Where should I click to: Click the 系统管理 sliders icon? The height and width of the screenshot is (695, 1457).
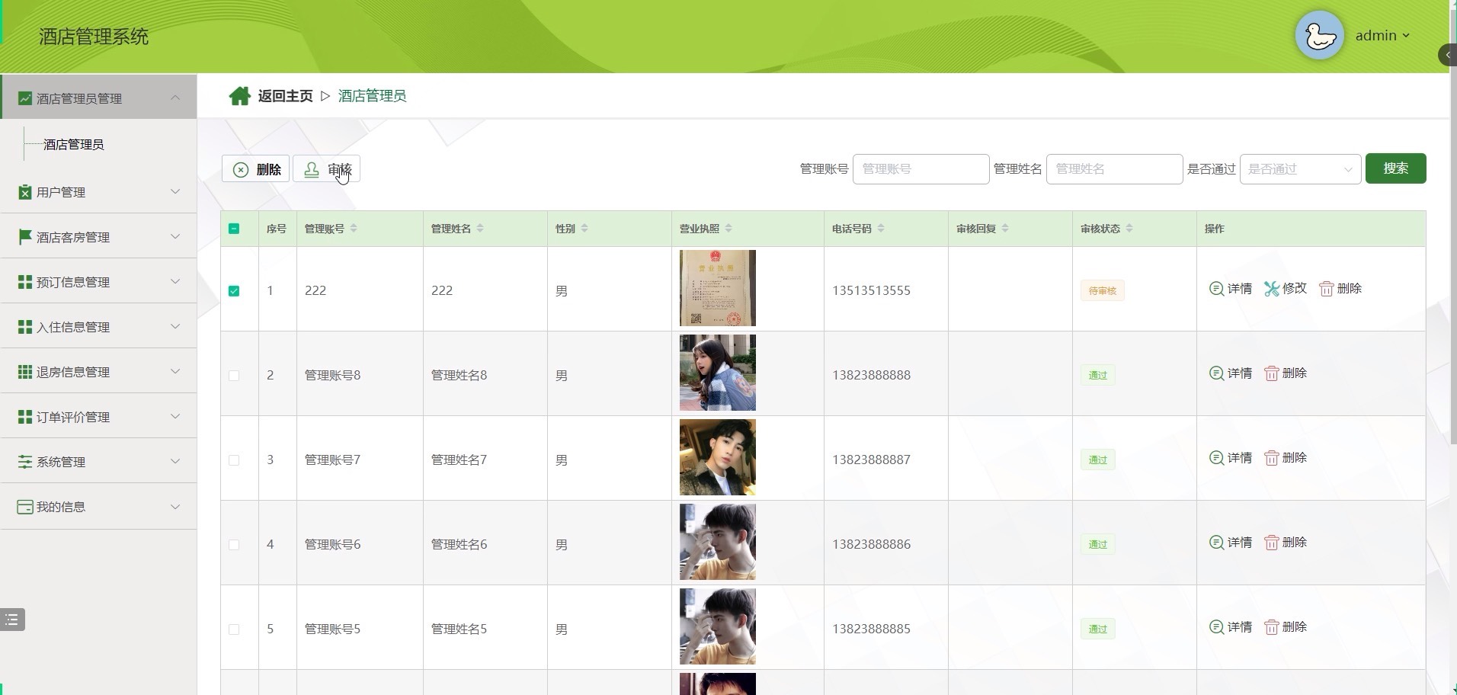point(25,462)
